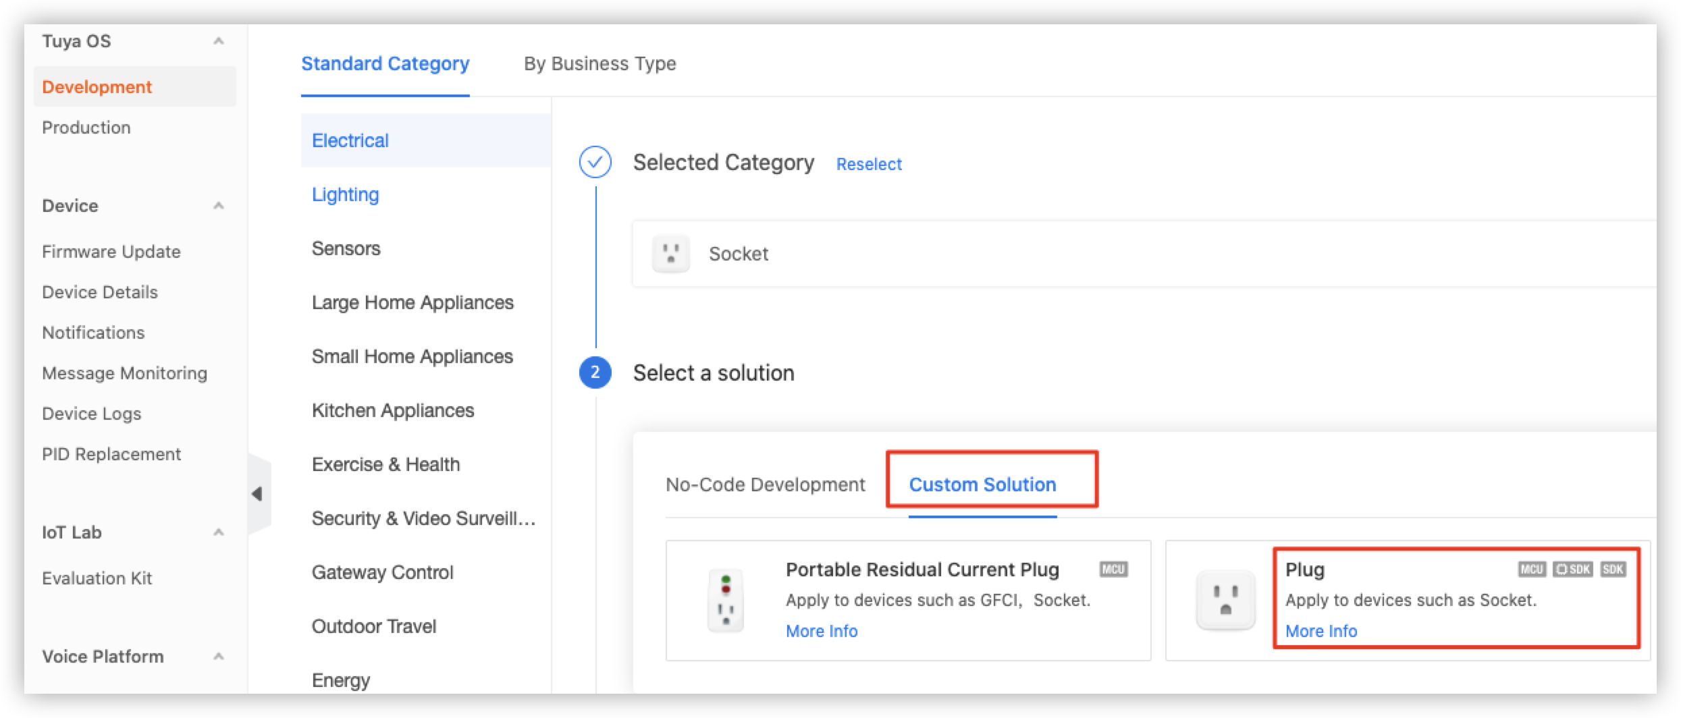Go to Firmware Update
This screenshot has height=718, width=1681.
tap(111, 252)
